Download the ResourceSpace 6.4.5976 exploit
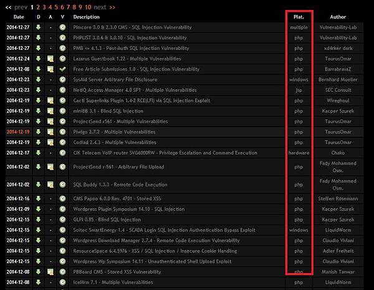 pos(39,251)
